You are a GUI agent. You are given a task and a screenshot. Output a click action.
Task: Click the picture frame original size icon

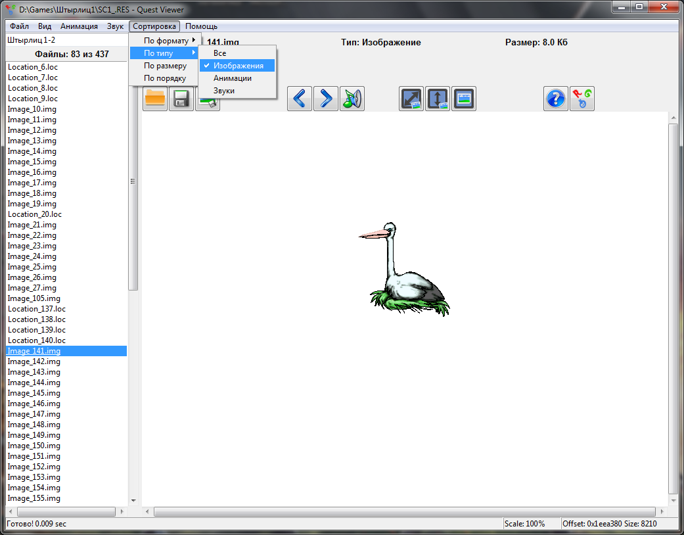click(464, 99)
